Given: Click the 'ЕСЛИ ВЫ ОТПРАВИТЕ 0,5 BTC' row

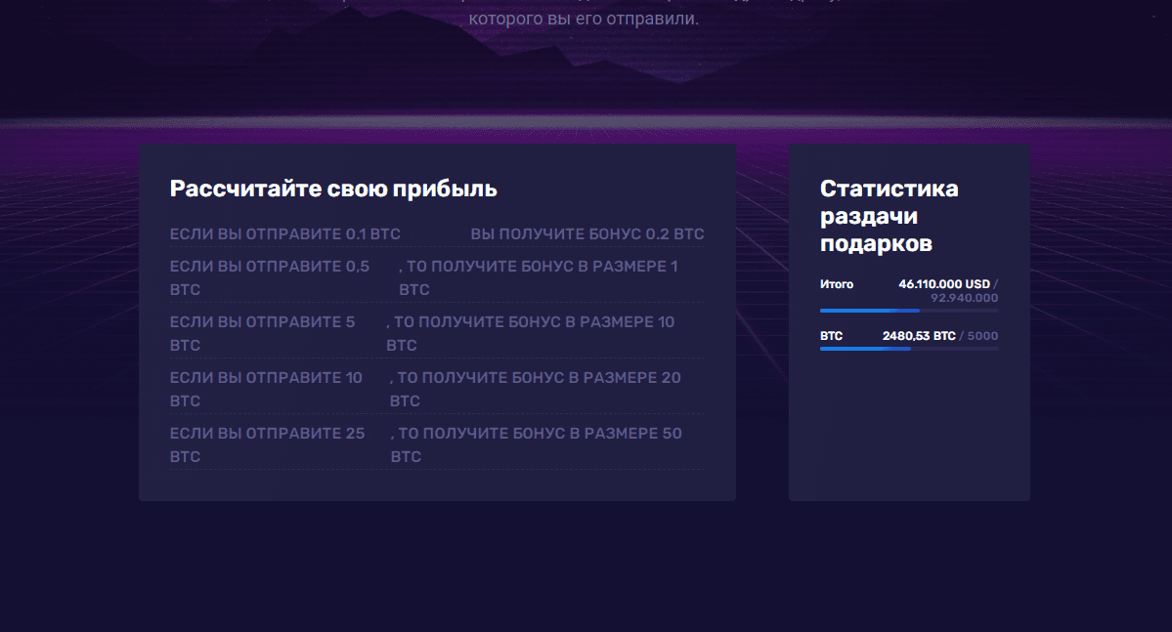Looking at the screenshot, I should pyautogui.click(x=270, y=277).
